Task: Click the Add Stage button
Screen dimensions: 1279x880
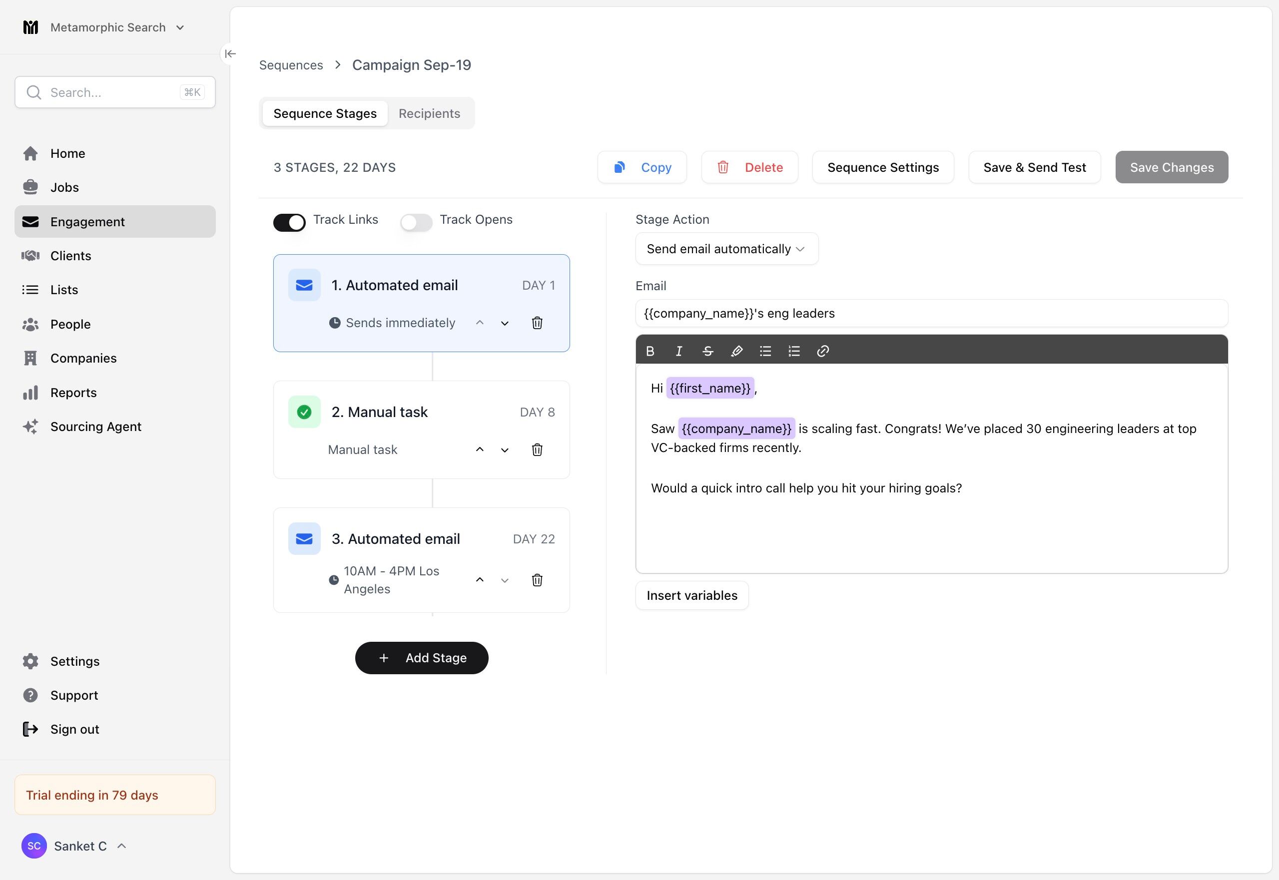Action: click(421, 658)
